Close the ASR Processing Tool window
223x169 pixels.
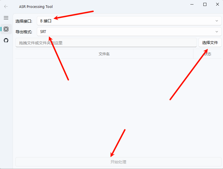click(x=217, y=5)
